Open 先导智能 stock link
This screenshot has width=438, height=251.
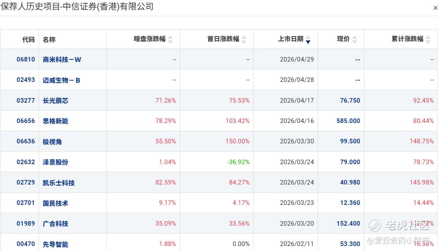[55, 244]
